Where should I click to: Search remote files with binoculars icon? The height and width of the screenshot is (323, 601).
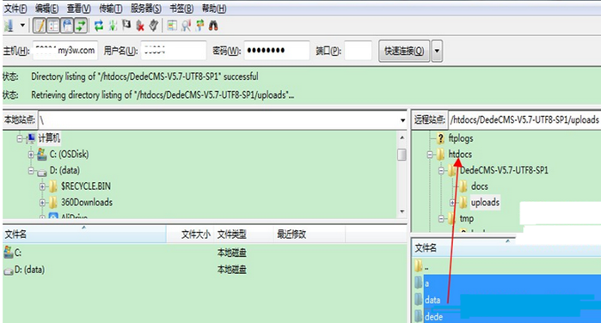(213, 26)
